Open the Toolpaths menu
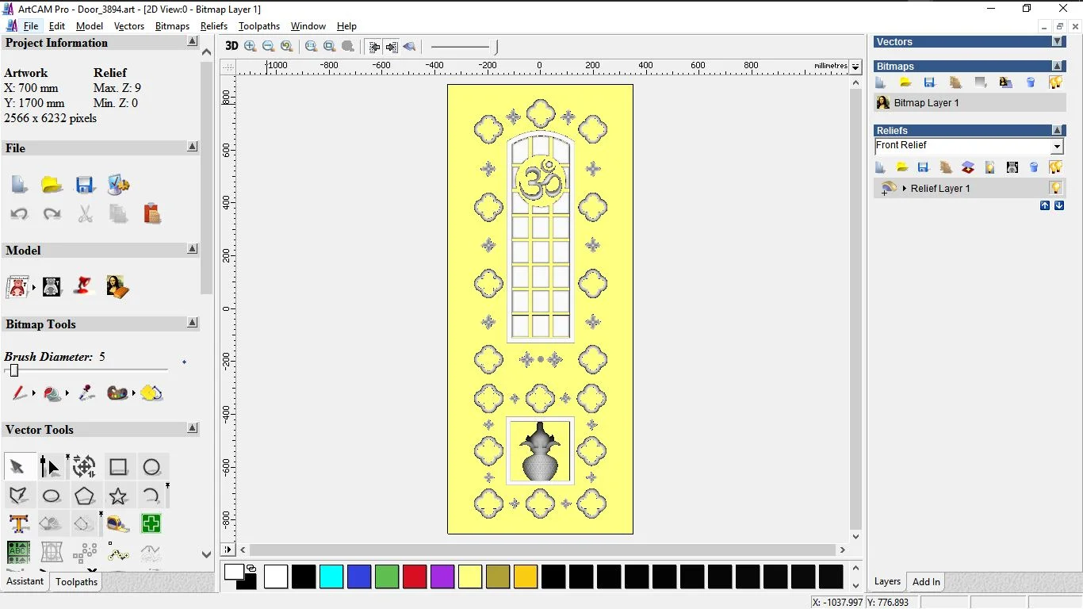1083x609 pixels. 258,26
